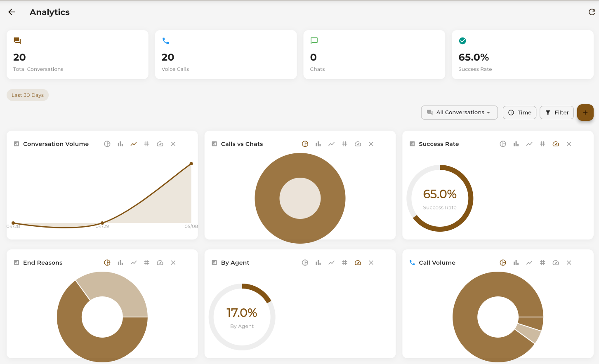Open the All Conversations dropdown

pos(459,113)
